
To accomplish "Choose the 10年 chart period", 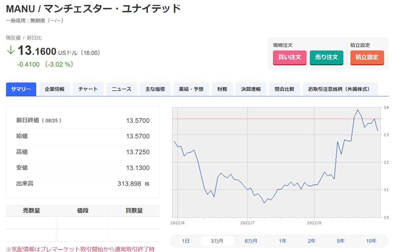I will click(x=371, y=241).
